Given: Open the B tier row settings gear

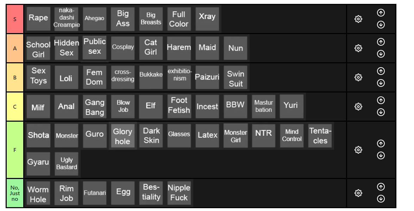Looking at the screenshot, I should click(358, 77).
